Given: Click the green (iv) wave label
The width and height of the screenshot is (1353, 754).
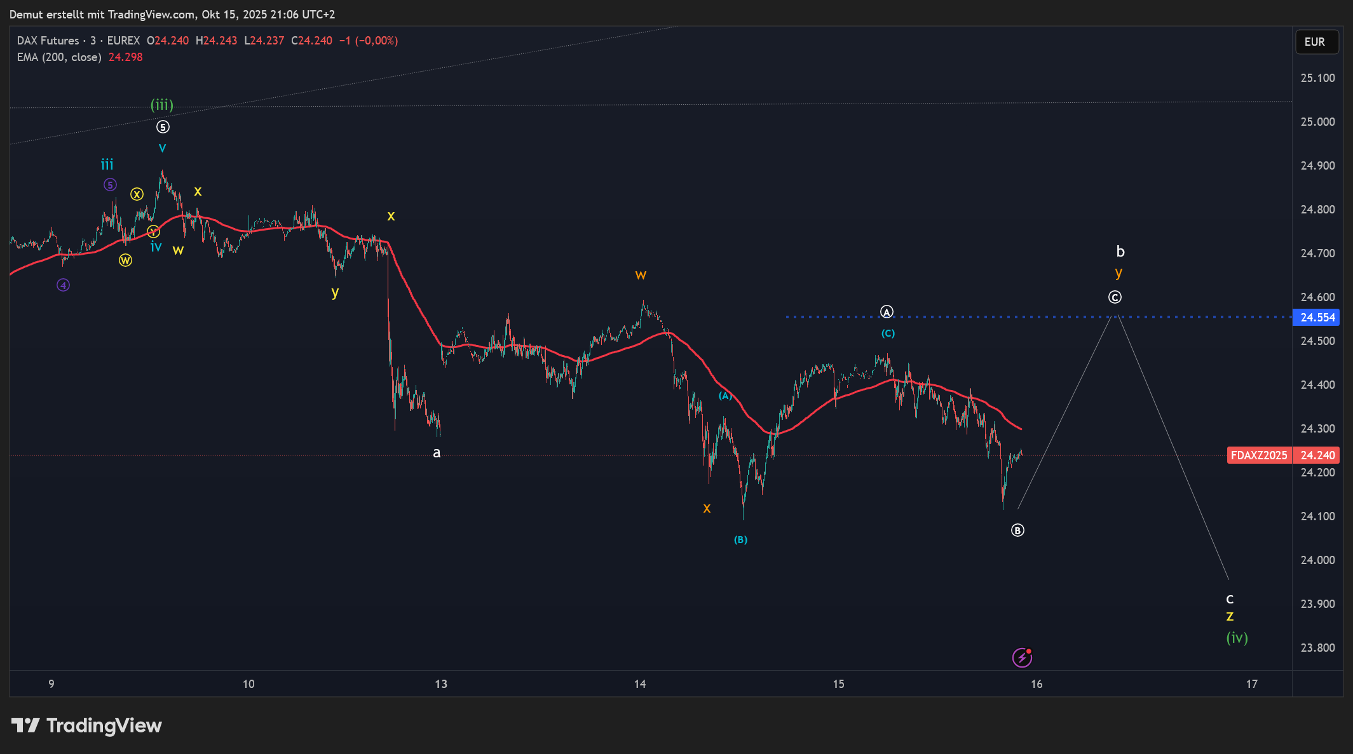Looking at the screenshot, I should (1237, 637).
